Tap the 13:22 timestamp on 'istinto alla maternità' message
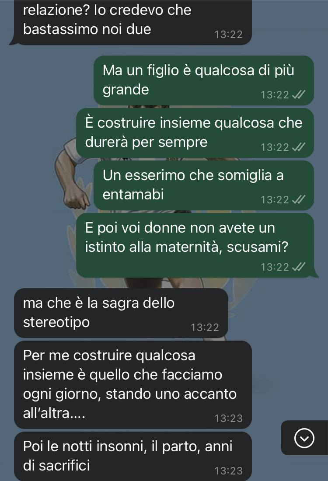Viewport: 328px width, 481px height. [x=275, y=267]
